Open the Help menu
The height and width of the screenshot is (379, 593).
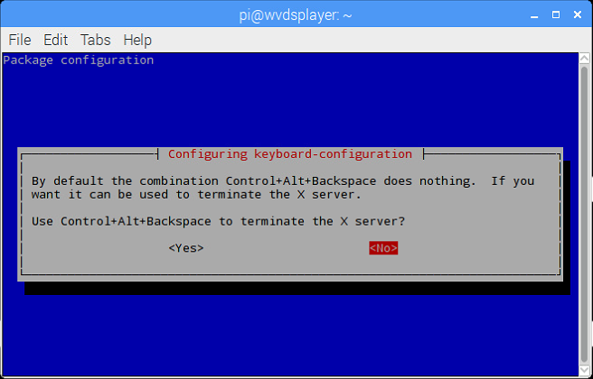137,40
